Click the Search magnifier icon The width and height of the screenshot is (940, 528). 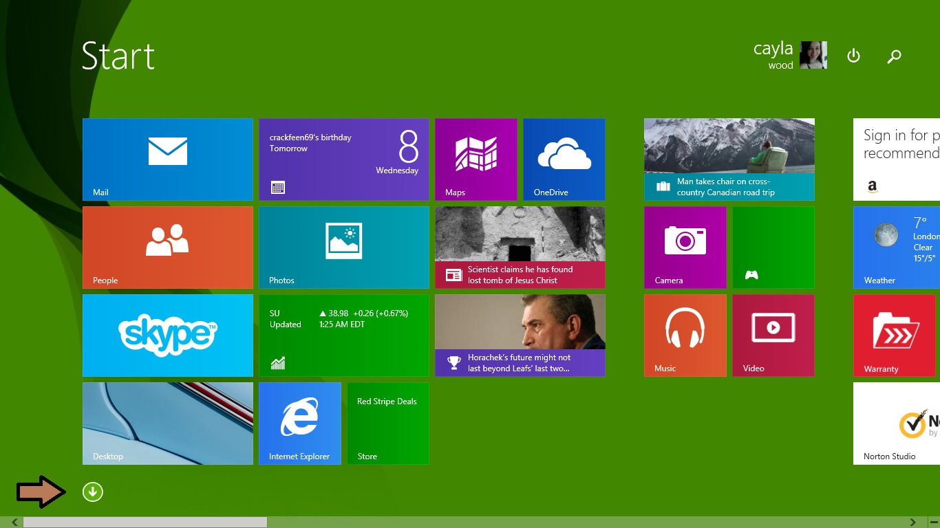pos(894,56)
